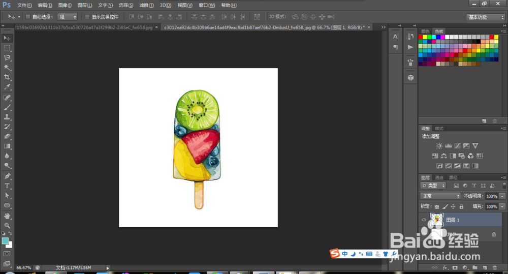
Task: Select the Magic Wand tool
Action: pos(7,68)
